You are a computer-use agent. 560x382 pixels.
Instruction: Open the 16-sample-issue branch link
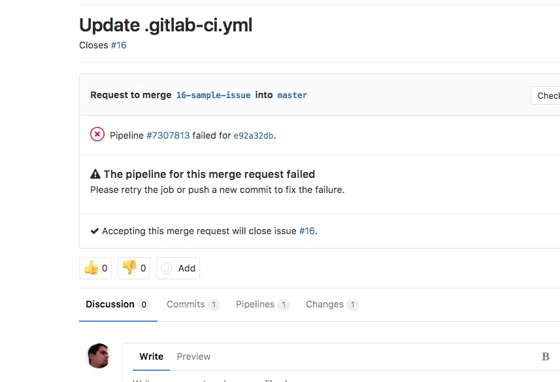point(214,95)
